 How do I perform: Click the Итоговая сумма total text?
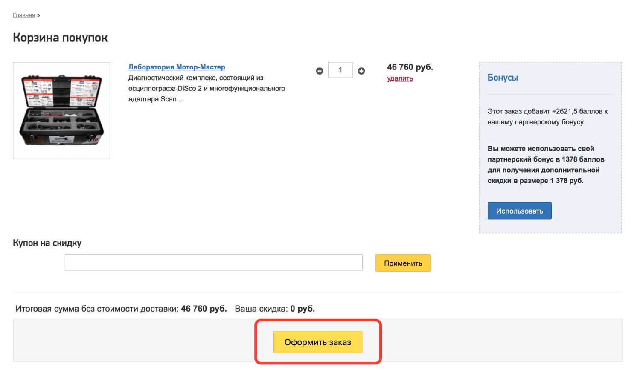pyautogui.click(x=121, y=309)
